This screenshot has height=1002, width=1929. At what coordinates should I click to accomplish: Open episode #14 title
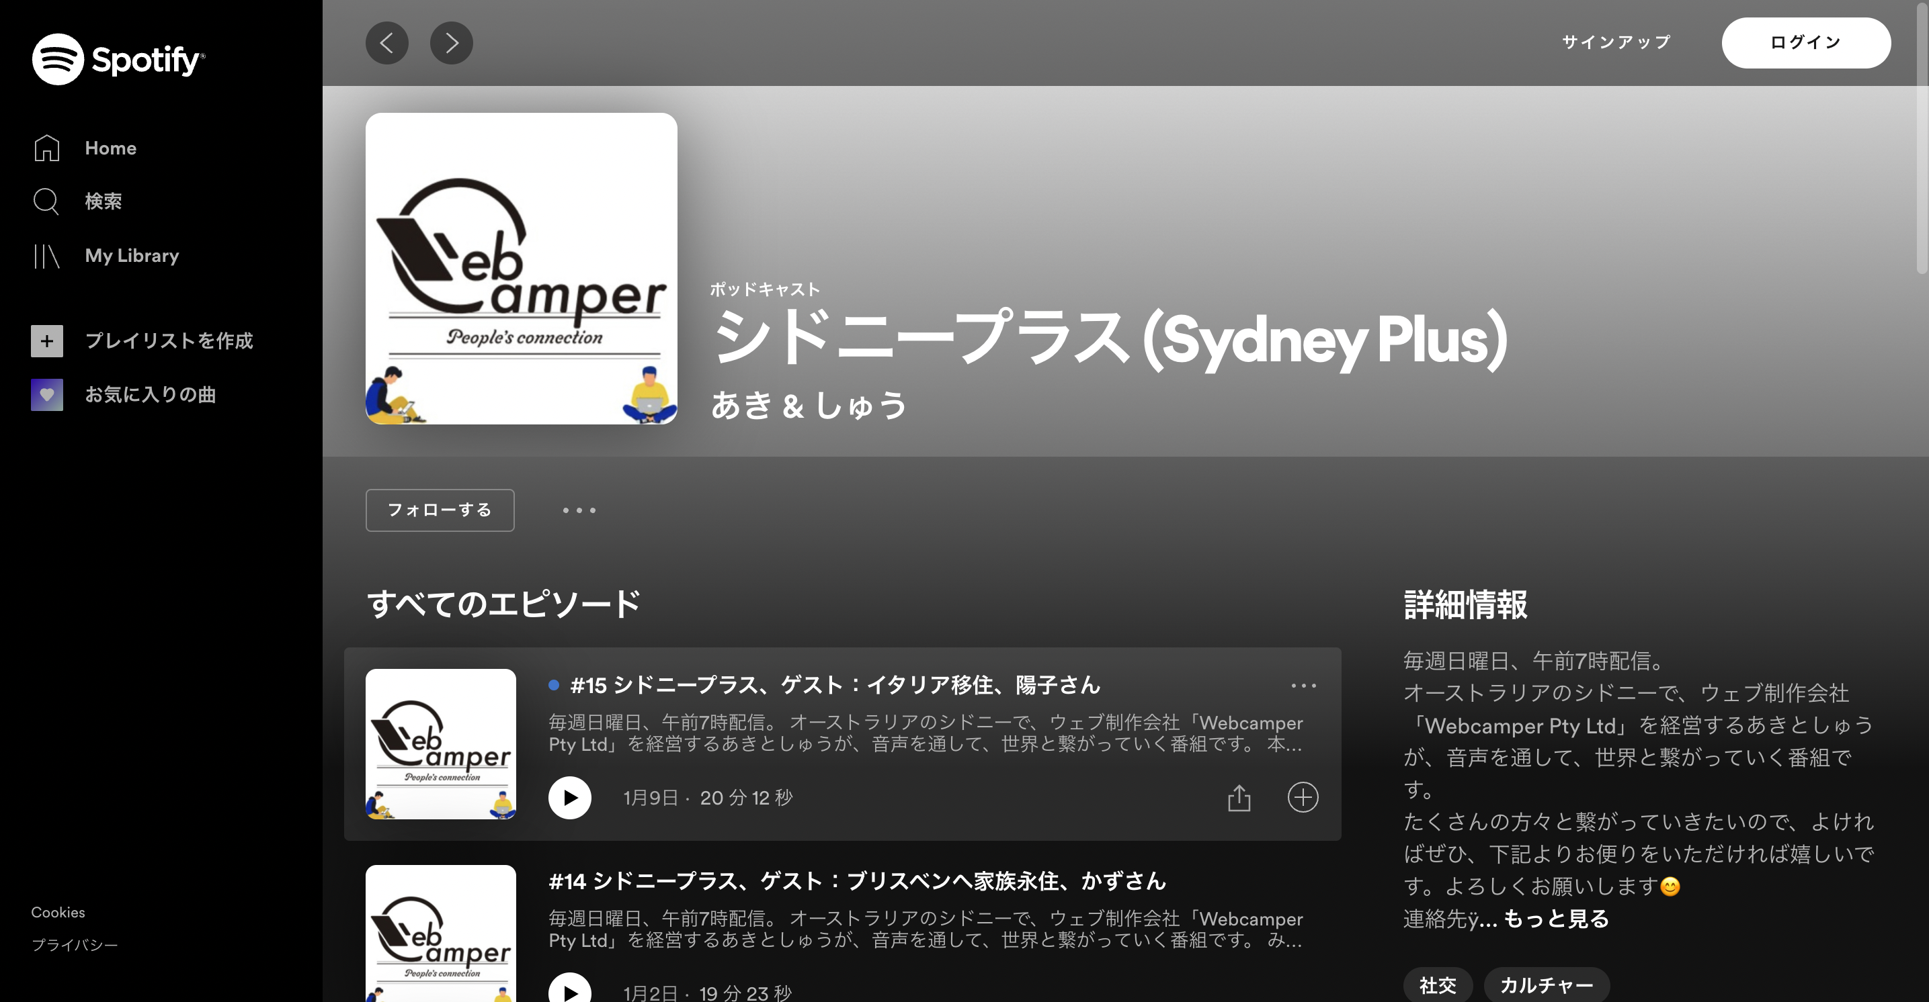[x=858, y=880]
